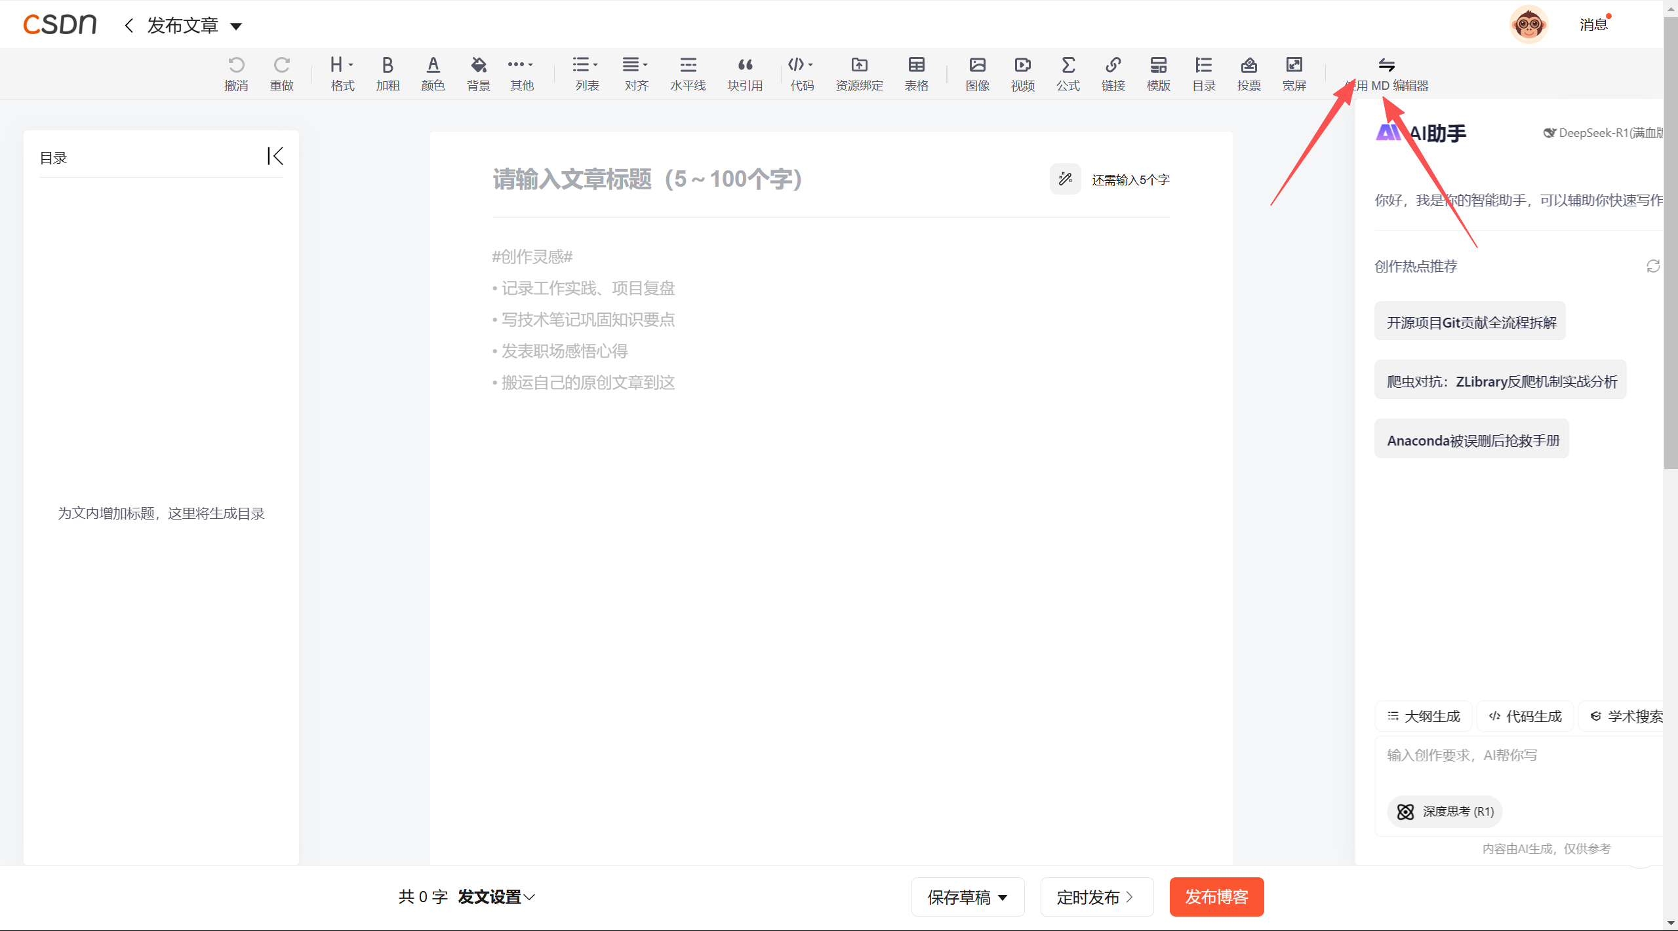1678x931 pixels.
Task: Refresh the 创作热点推荐 suggestions
Action: click(1652, 266)
